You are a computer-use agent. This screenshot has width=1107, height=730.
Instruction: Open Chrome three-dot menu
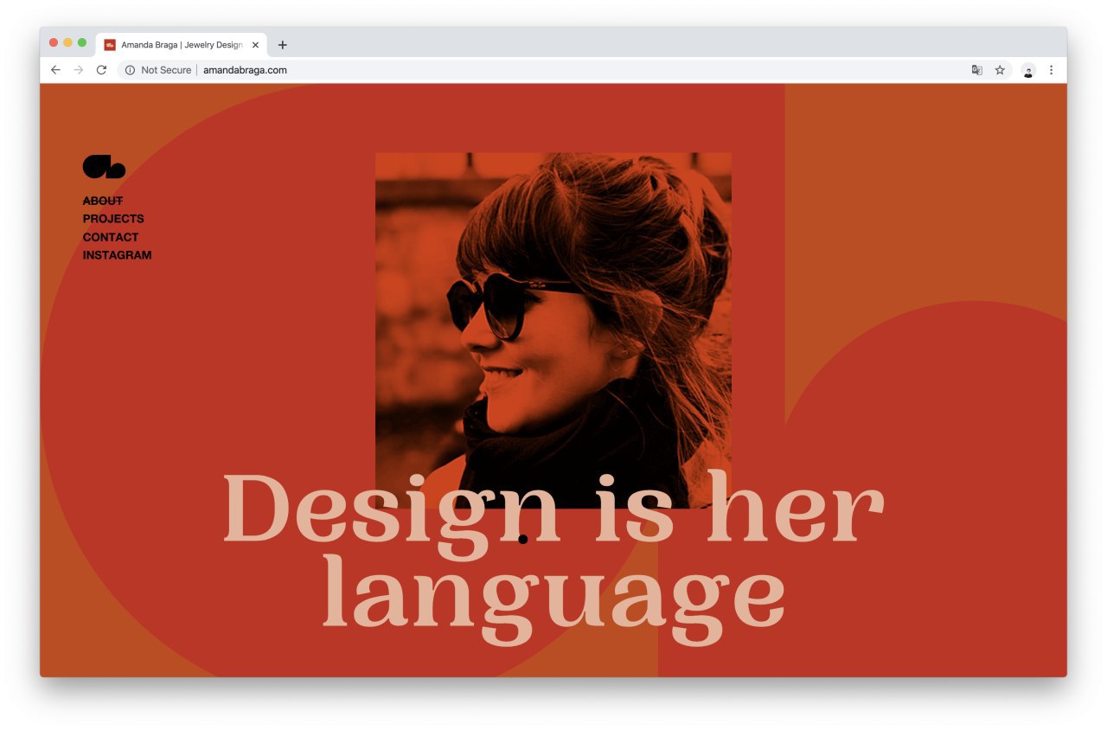pos(1052,70)
